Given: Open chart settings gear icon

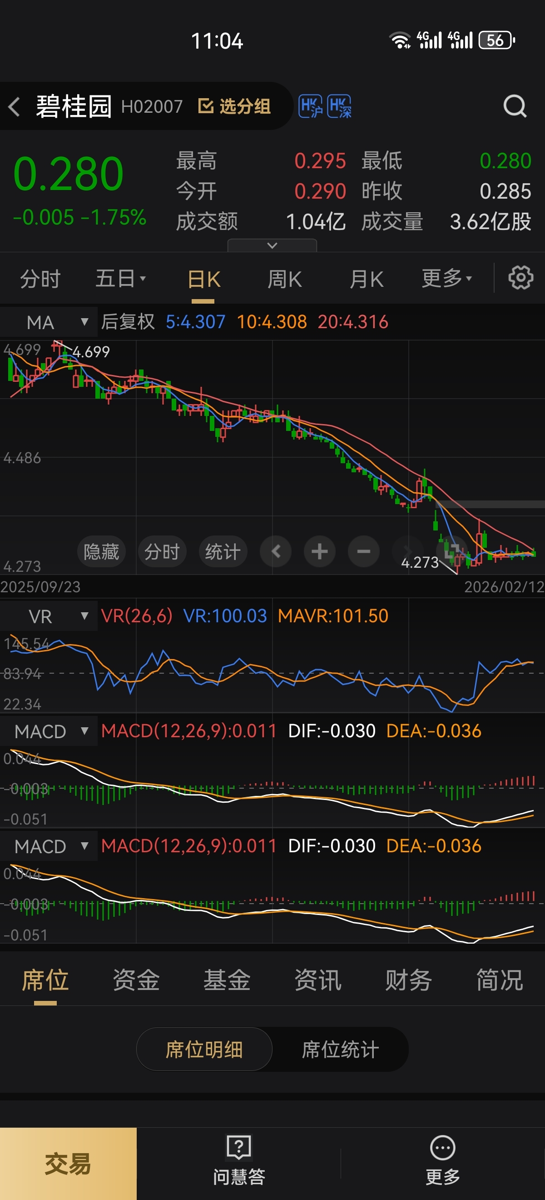Looking at the screenshot, I should [x=520, y=278].
